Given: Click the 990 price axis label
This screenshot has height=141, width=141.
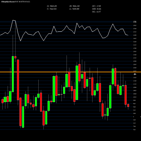Looking at the screenshot, I should click(135, 100).
